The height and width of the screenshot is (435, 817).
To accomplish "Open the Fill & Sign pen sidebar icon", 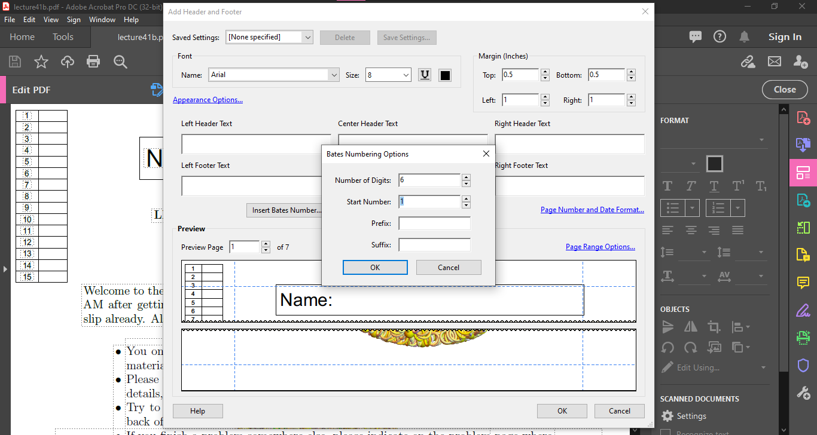I will coord(803,310).
